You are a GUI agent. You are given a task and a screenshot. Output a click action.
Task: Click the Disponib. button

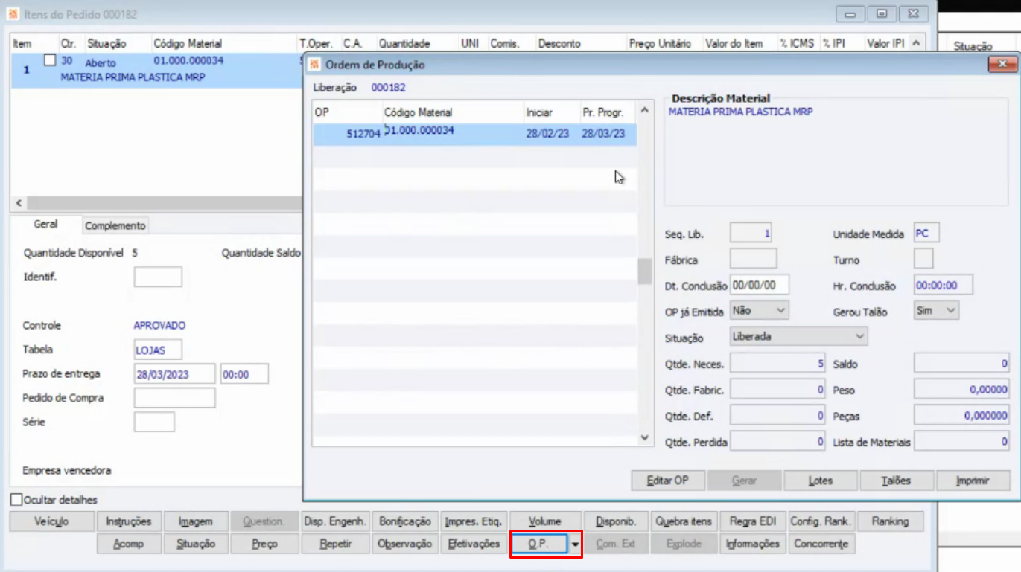pyautogui.click(x=616, y=521)
